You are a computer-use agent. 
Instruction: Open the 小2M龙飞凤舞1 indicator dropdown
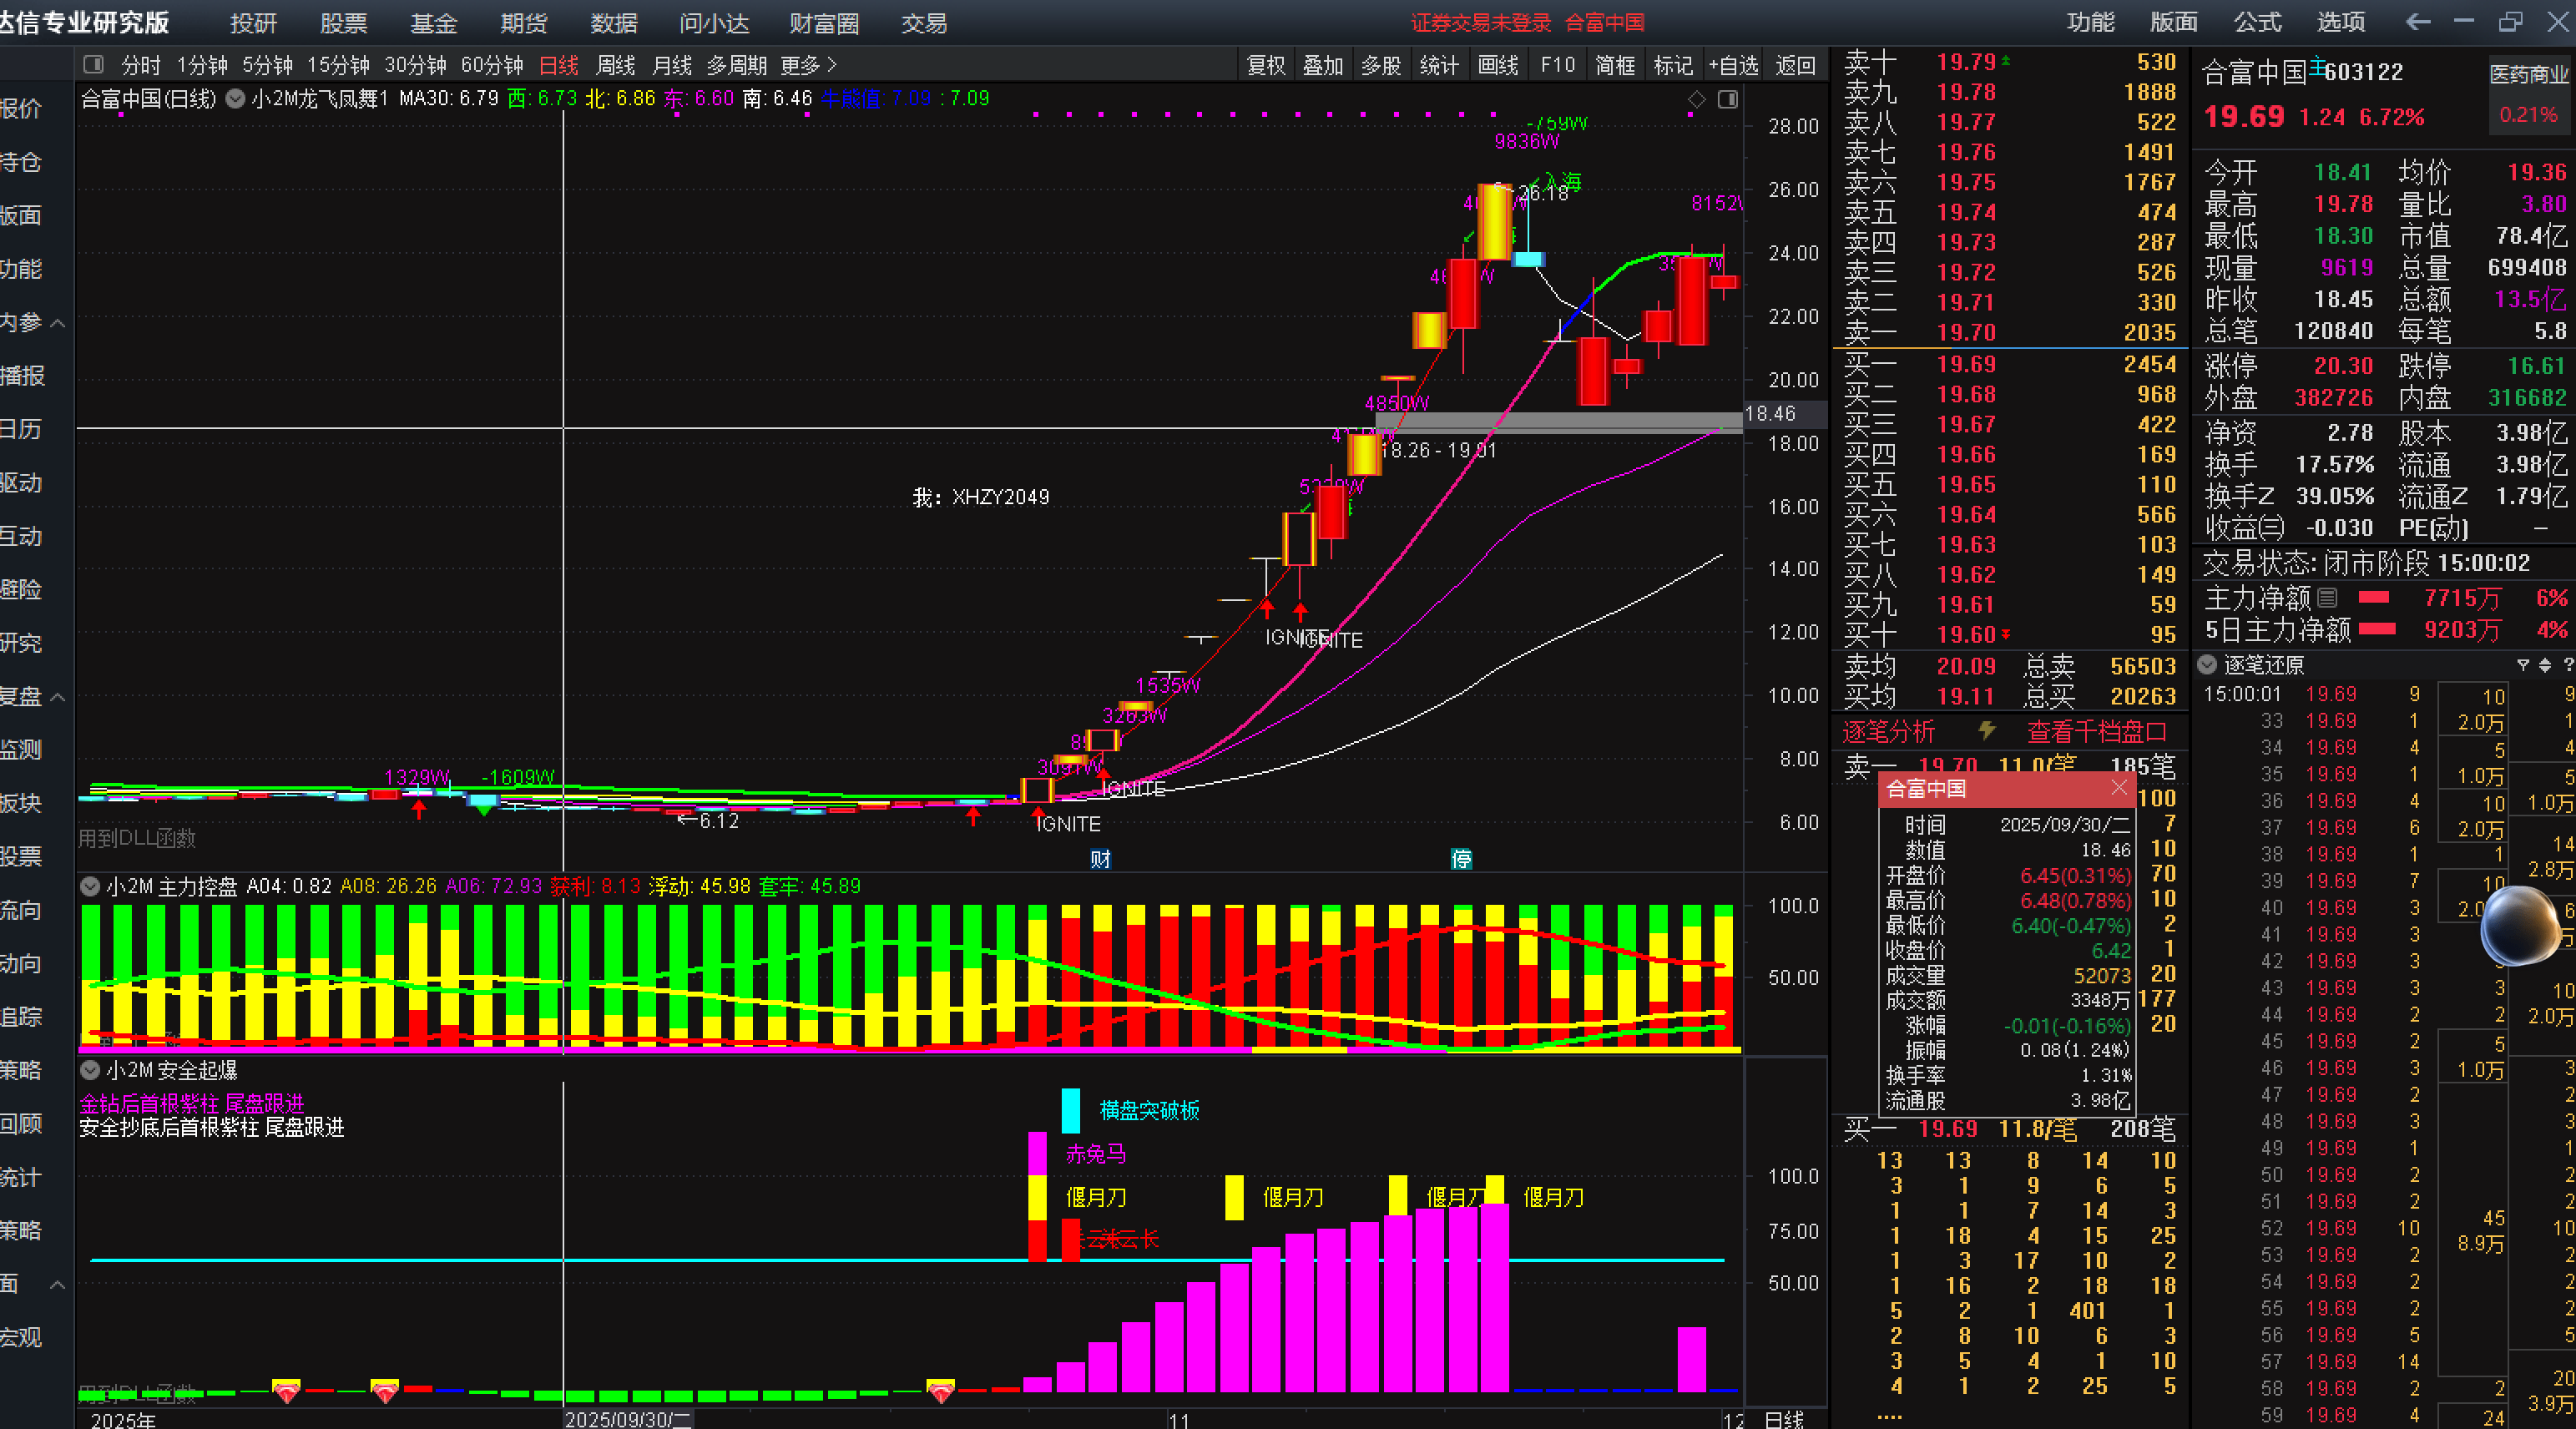236,98
